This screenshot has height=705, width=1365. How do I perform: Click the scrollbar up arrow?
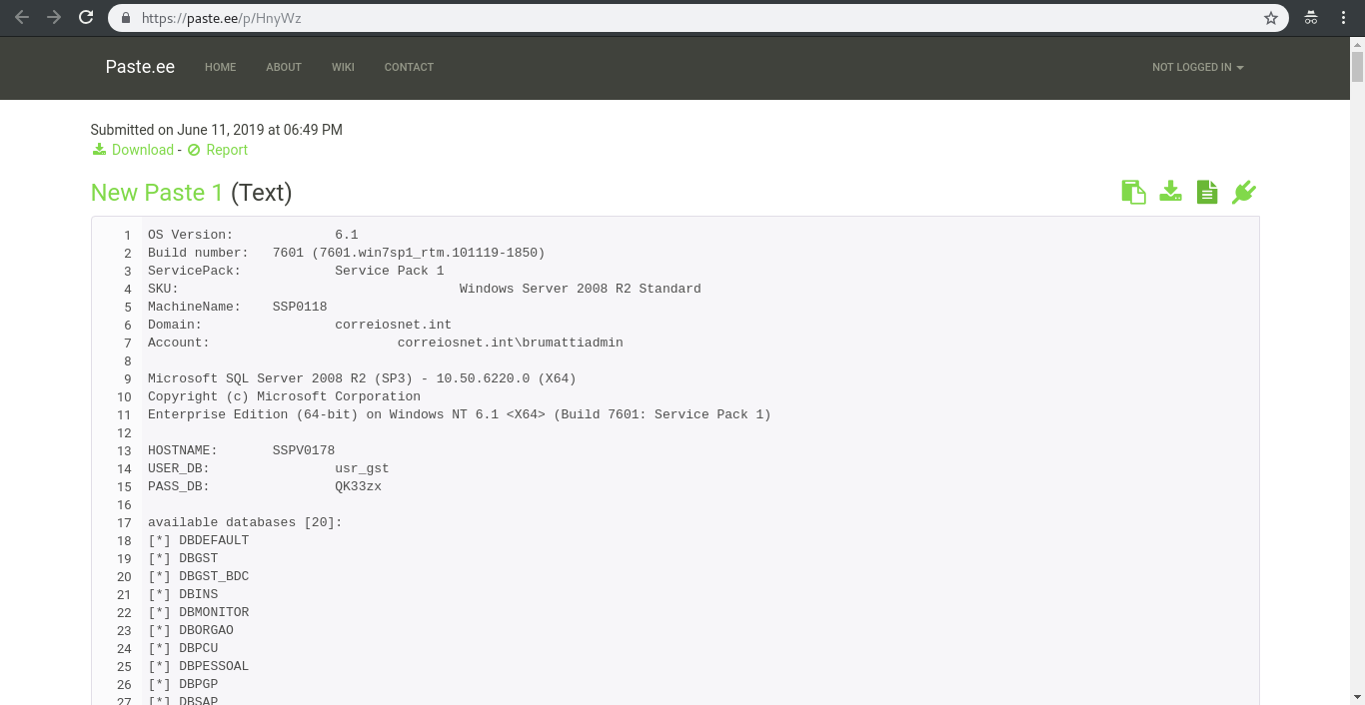(x=1357, y=44)
